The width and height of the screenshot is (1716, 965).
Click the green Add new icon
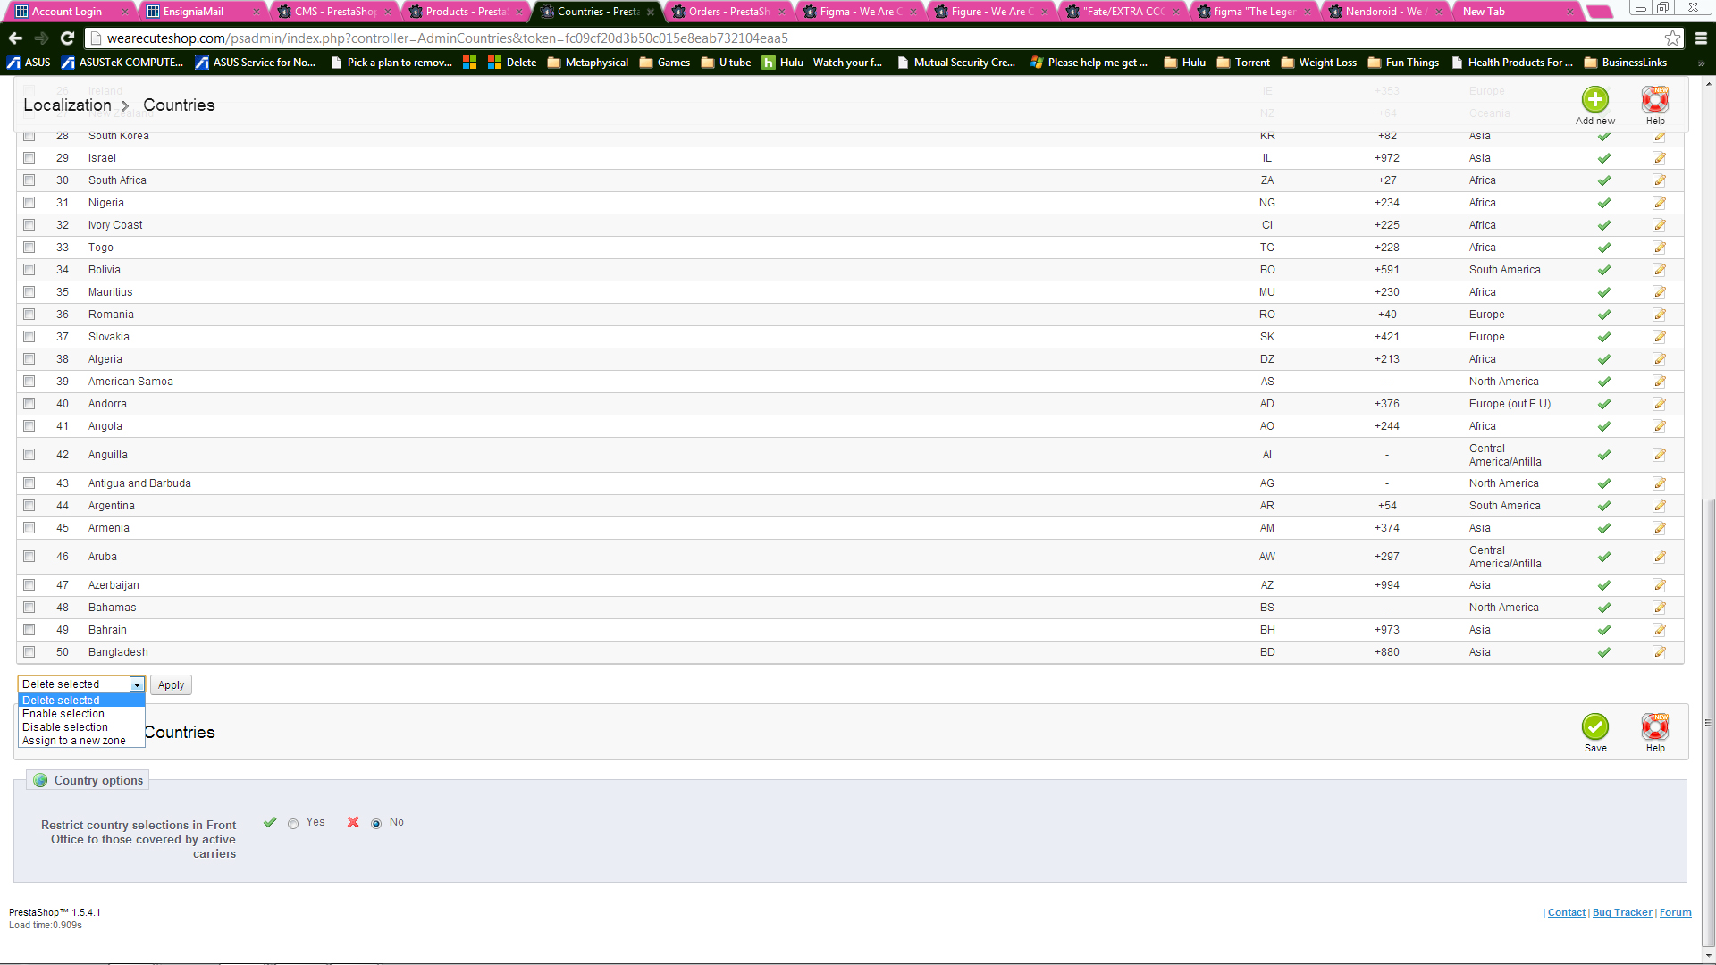point(1594,100)
